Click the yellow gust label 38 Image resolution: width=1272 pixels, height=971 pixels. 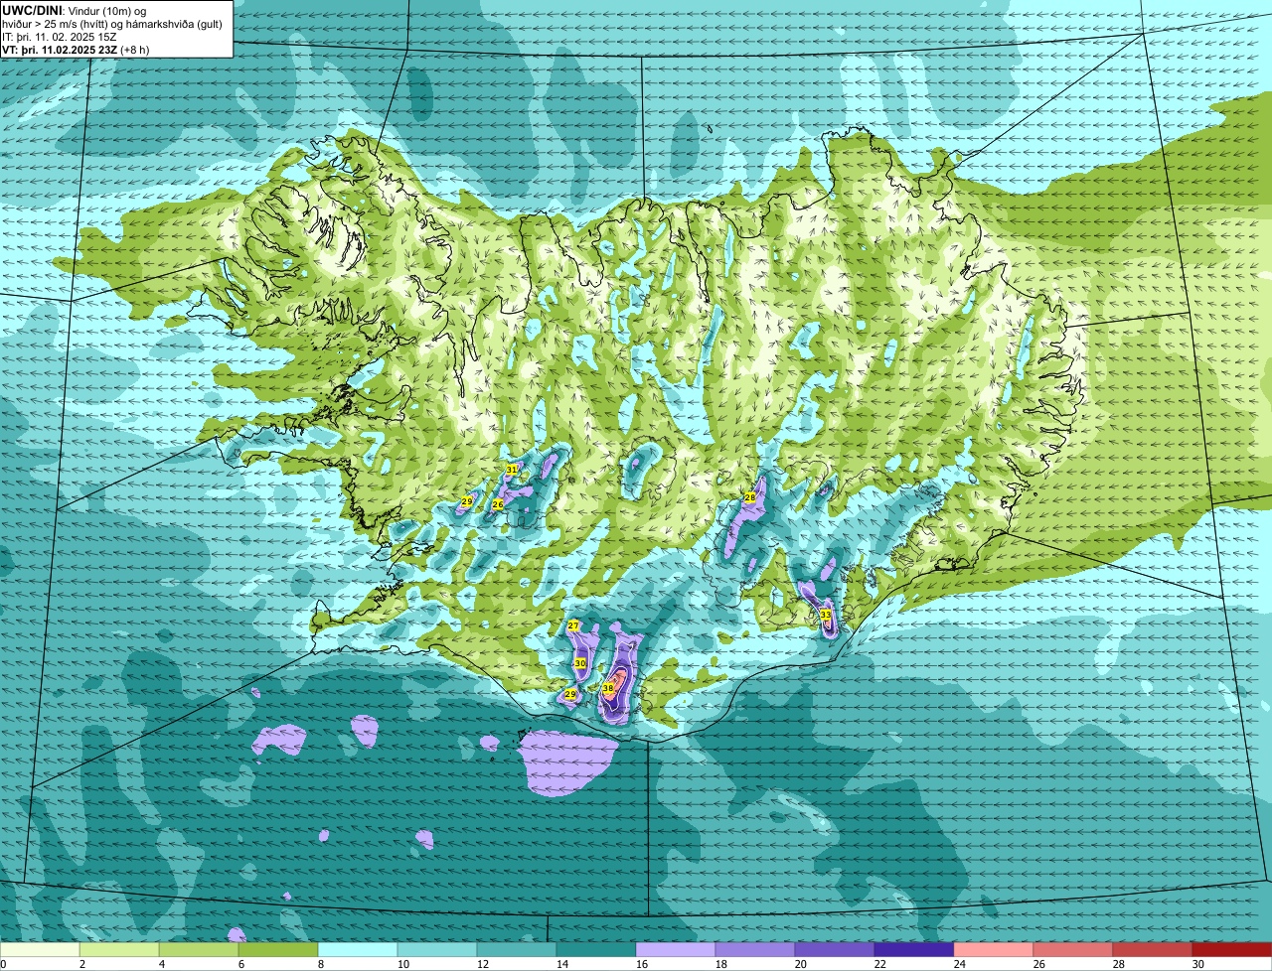(608, 688)
